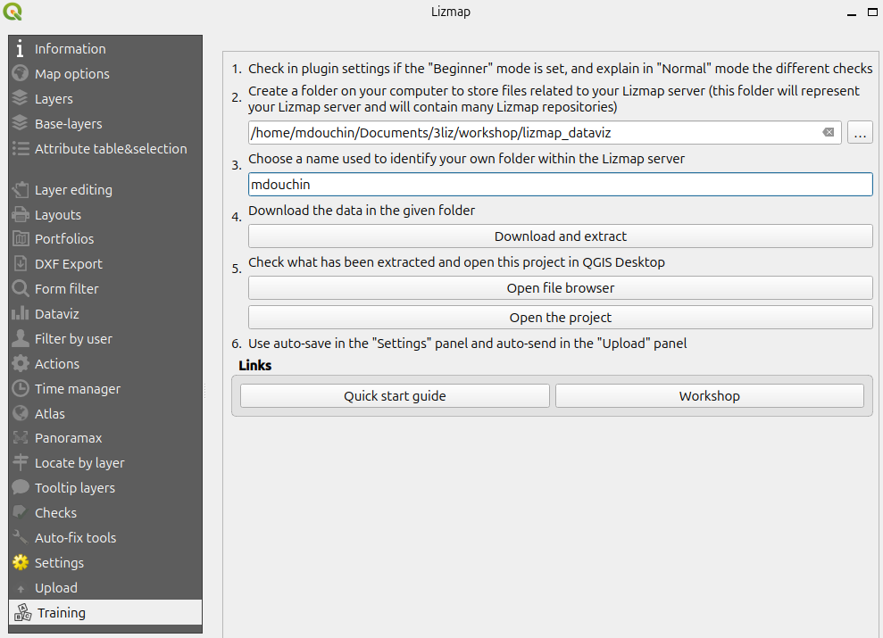Browse for folder with the ... button
883x638 pixels.
point(860,133)
